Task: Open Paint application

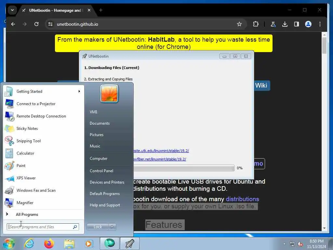Action: coord(44,166)
